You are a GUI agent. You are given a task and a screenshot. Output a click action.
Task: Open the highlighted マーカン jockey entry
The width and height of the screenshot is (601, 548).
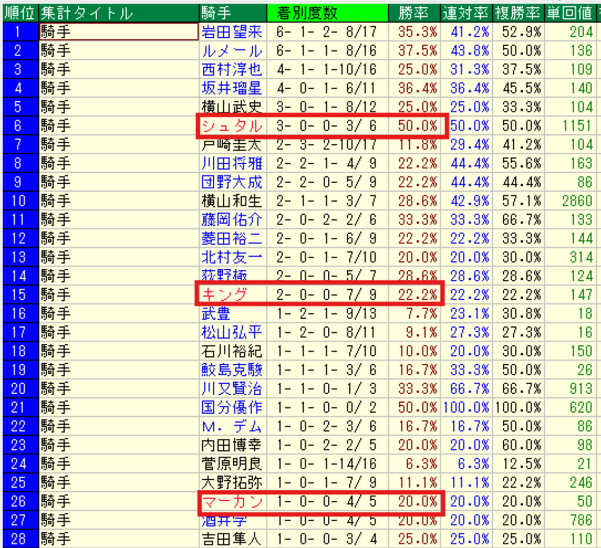(231, 501)
